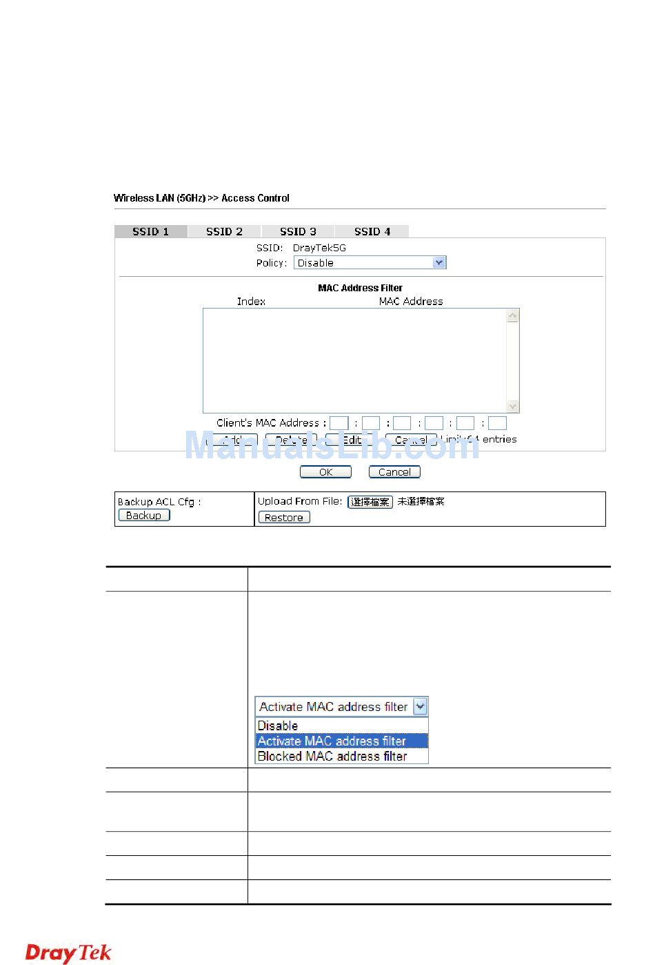Focus the fourth Client's MAC Address field

point(434,423)
